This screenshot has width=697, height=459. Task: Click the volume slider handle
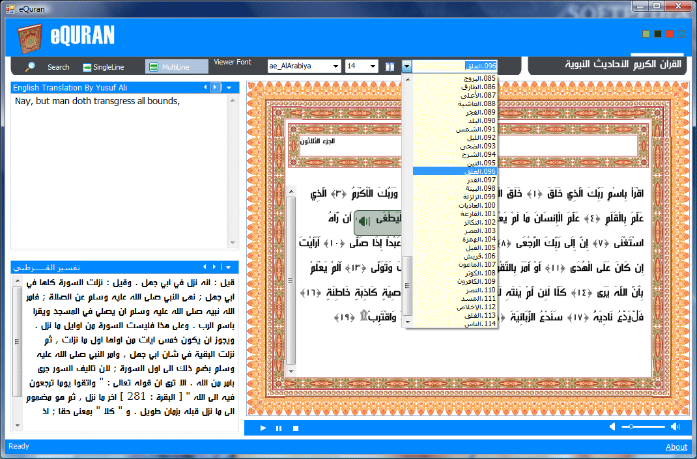coord(631,426)
